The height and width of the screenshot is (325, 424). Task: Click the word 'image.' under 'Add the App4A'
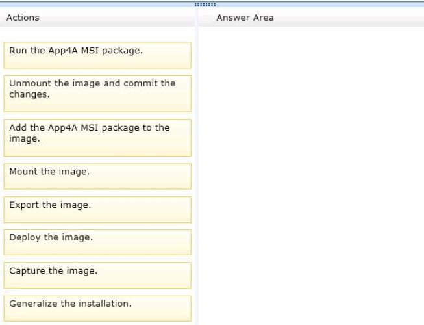tap(25, 139)
